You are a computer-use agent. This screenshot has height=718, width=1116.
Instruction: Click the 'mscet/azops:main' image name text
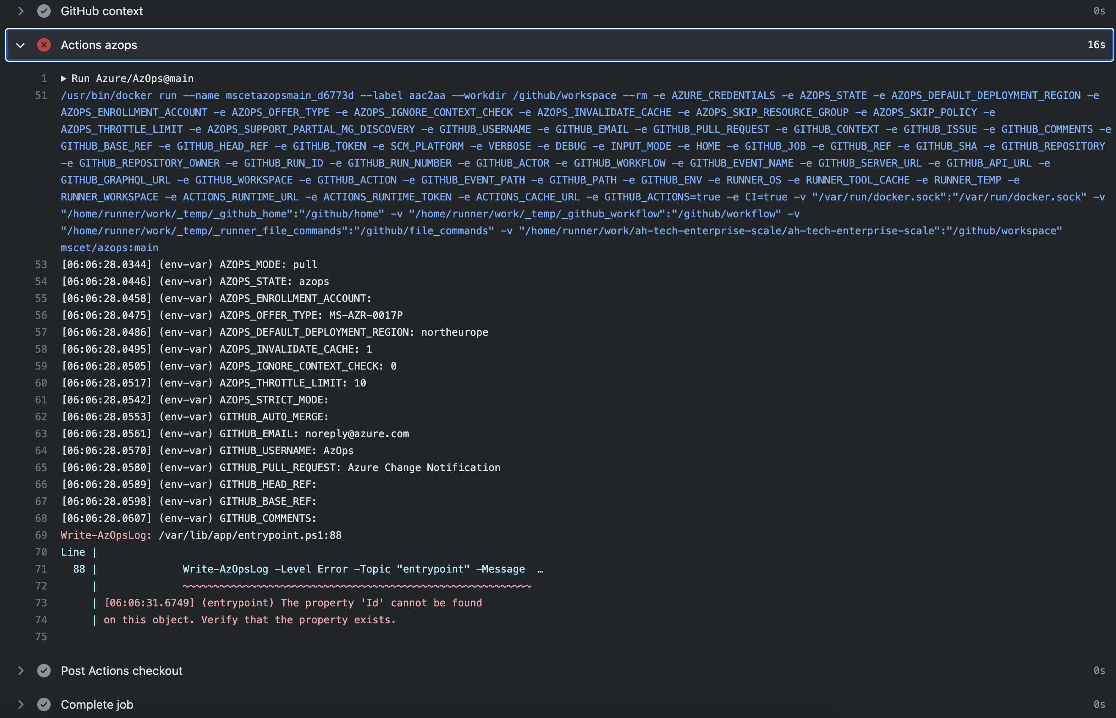tap(109, 247)
